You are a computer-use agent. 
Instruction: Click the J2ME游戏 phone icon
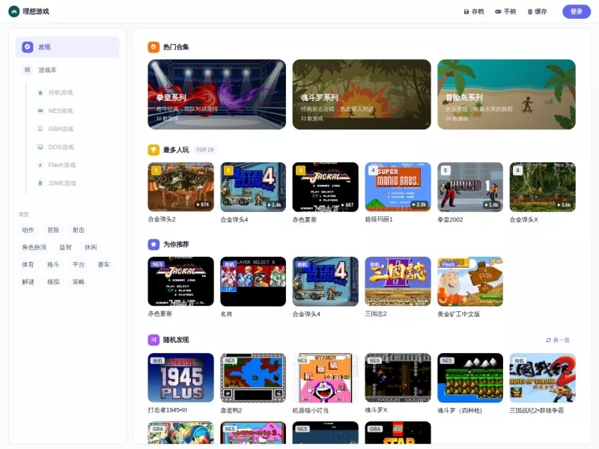tap(40, 183)
